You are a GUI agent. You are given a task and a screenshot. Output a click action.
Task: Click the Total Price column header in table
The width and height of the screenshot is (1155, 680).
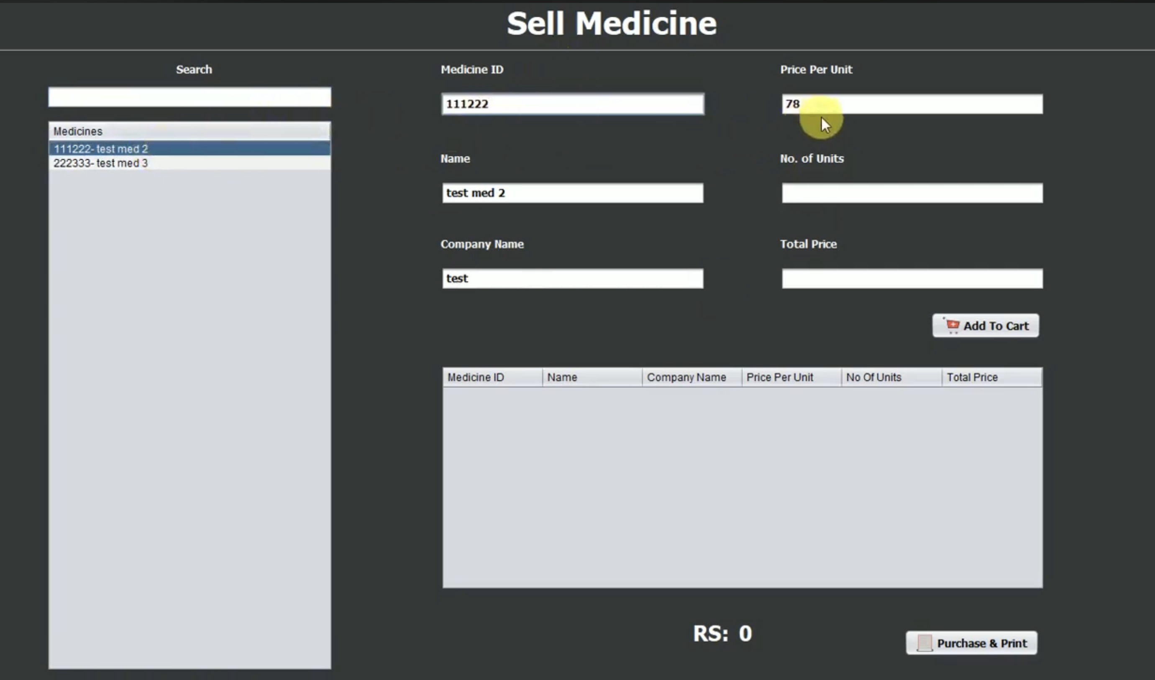point(992,377)
